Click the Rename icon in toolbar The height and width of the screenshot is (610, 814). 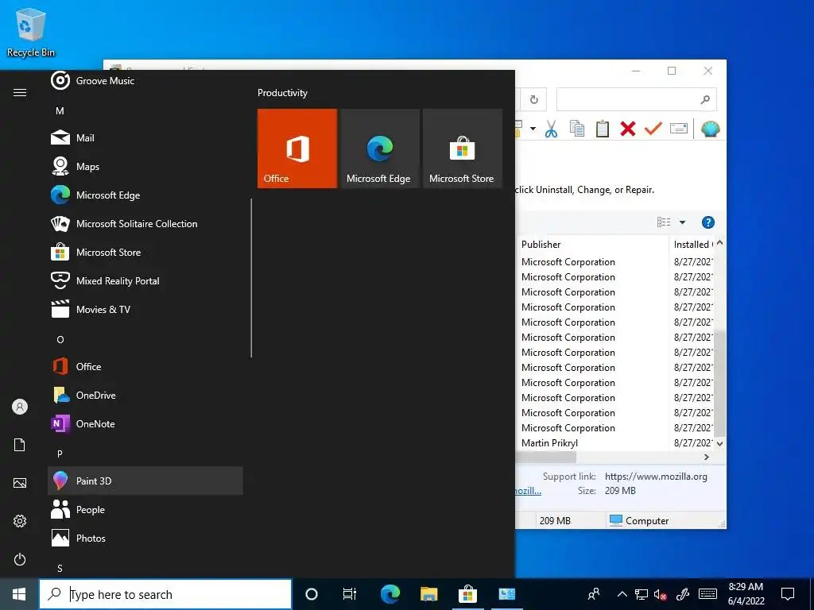(x=679, y=128)
